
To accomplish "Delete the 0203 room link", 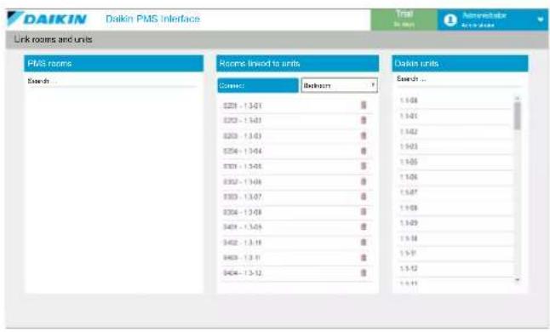I will 364,135.
